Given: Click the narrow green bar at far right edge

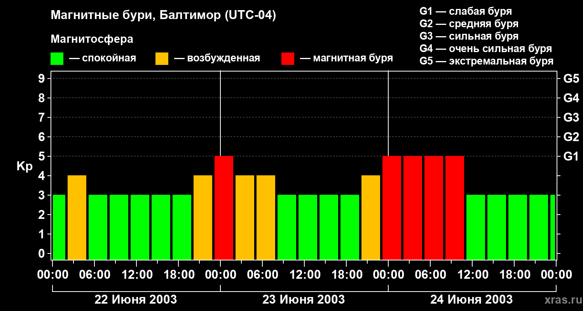Looking at the screenshot, I should coord(553,227).
